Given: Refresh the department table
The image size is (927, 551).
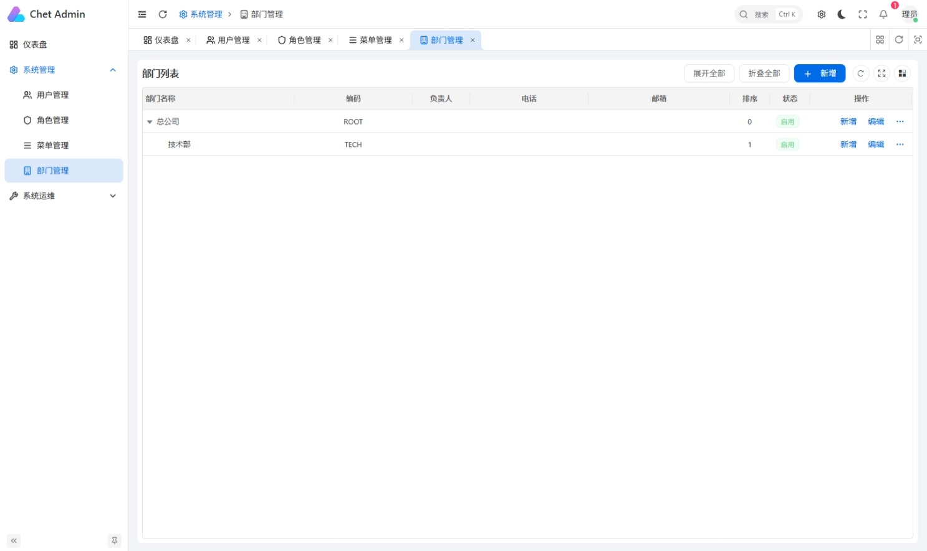Looking at the screenshot, I should (x=860, y=73).
